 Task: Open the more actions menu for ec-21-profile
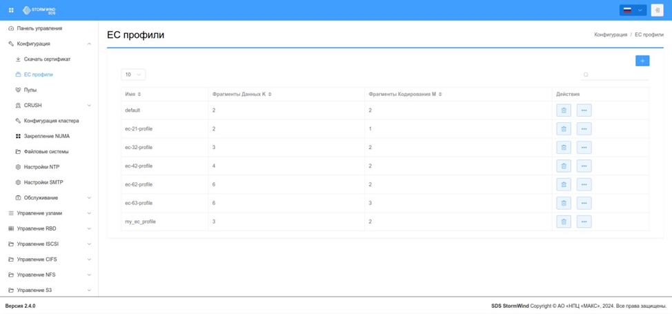(x=584, y=128)
